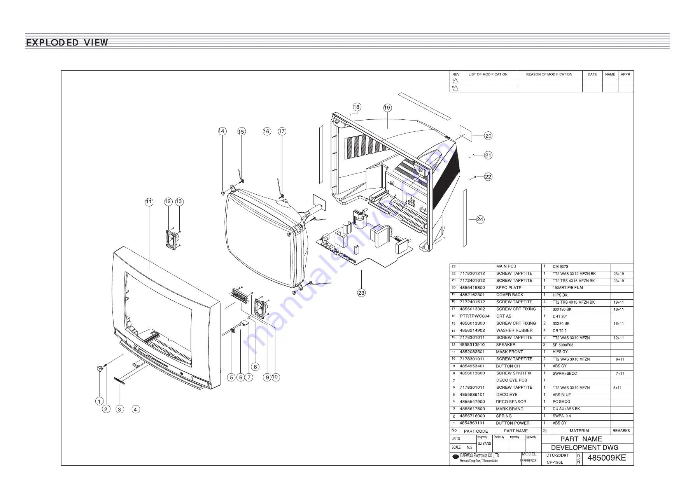Click part name 'BUTTON POWER'

coord(513,423)
